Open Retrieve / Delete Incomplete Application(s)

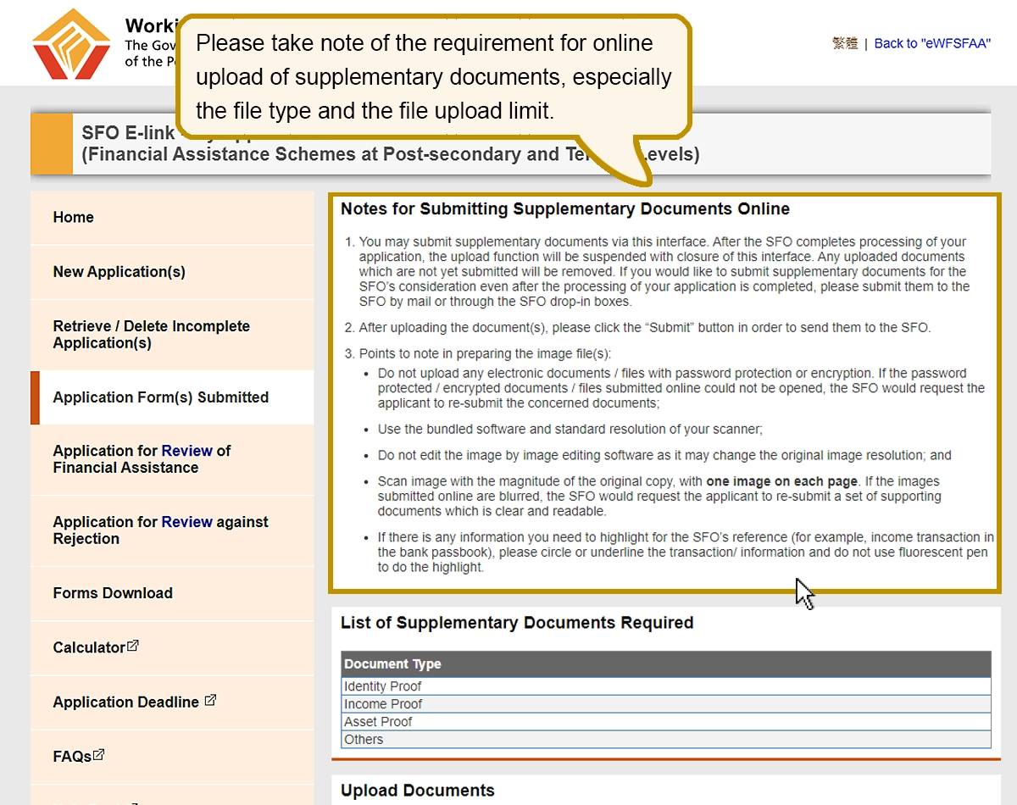[x=151, y=335]
